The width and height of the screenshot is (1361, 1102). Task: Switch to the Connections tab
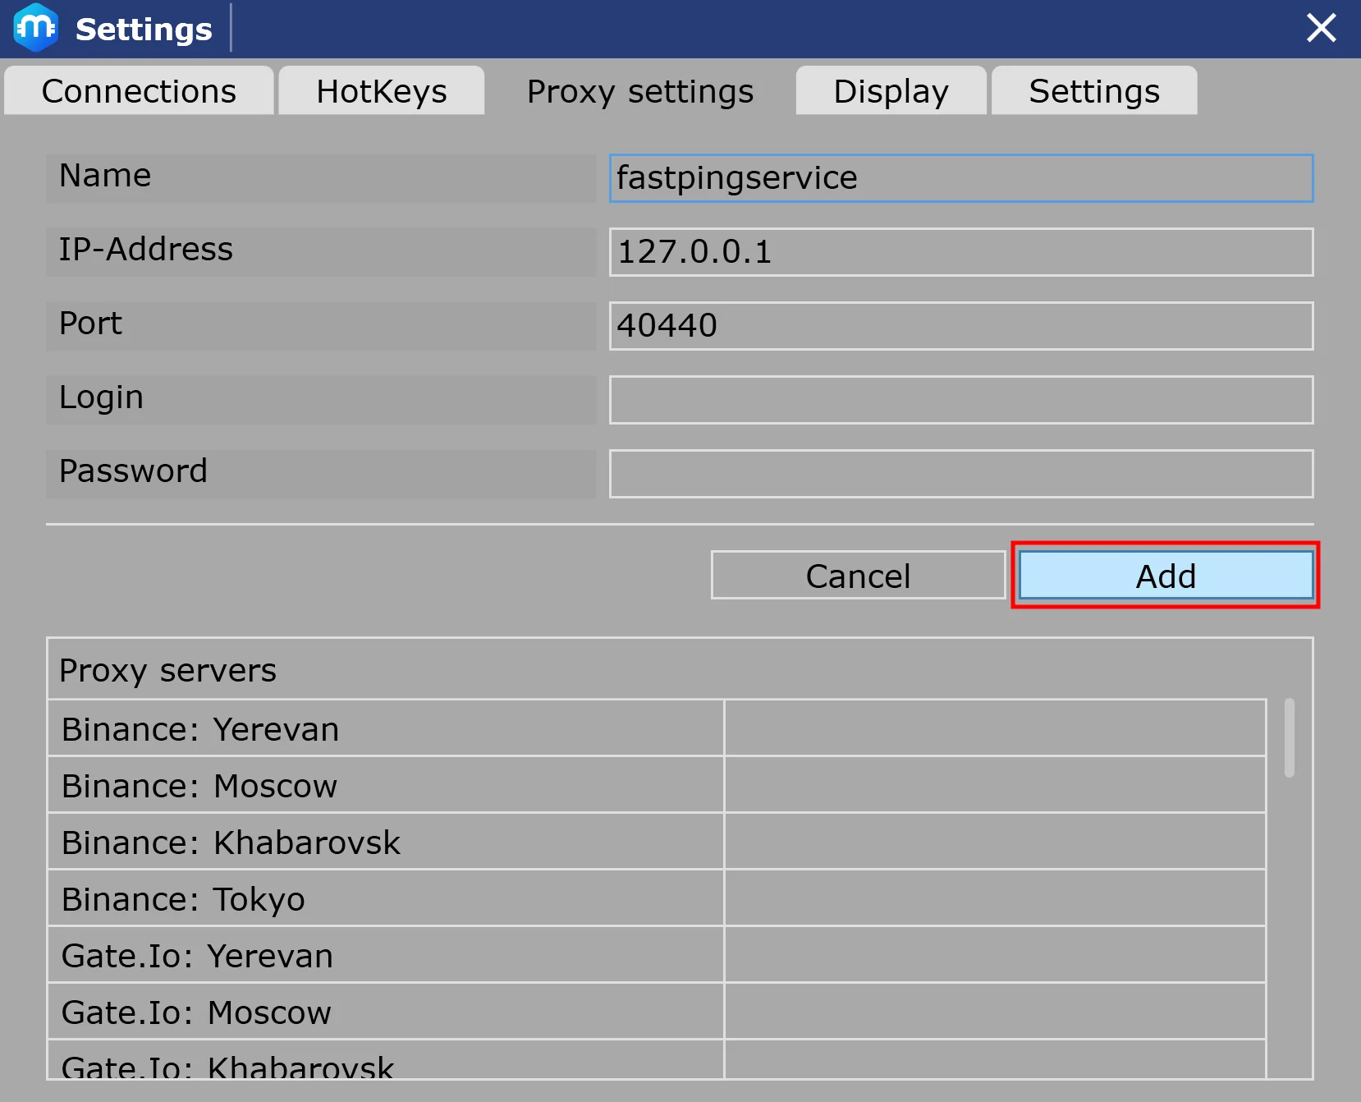[x=139, y=91]
